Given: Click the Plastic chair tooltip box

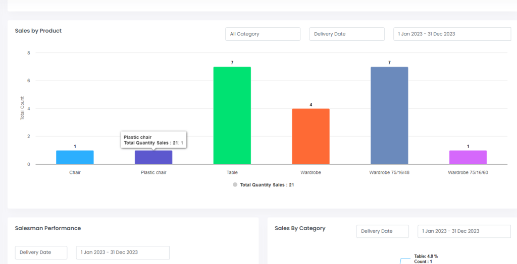Looking at the screenshot, I should 154,140.
